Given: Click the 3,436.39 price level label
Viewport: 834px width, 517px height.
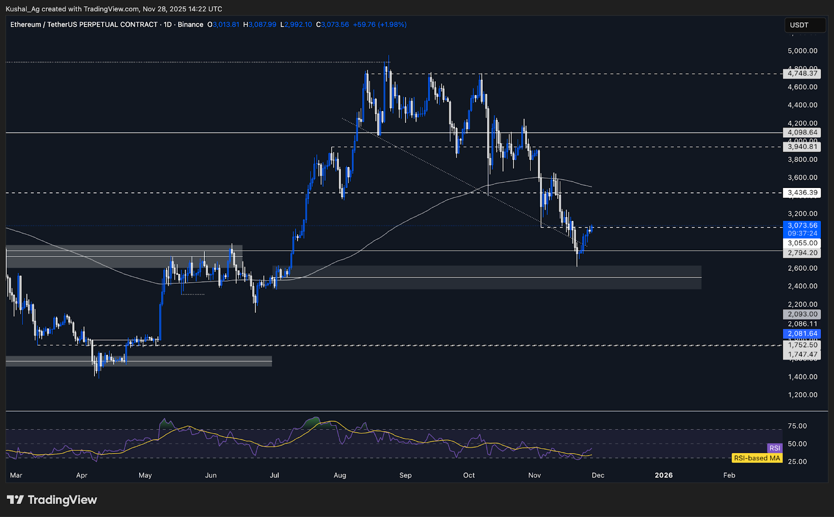Looking at the screenshot, I should coord(802,193).
